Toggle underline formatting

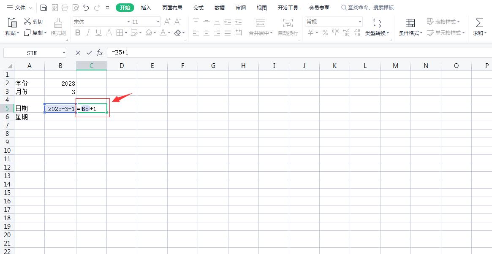[98, 32]
